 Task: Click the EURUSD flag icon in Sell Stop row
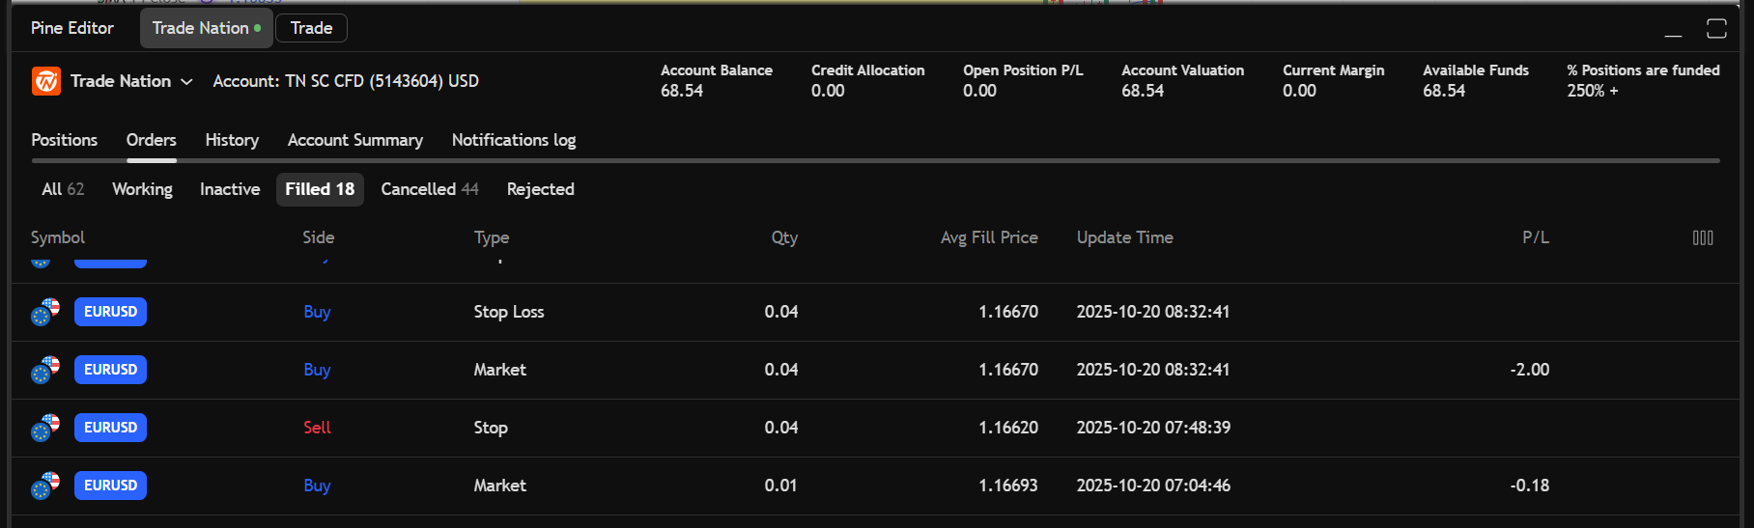coord(45,428)
